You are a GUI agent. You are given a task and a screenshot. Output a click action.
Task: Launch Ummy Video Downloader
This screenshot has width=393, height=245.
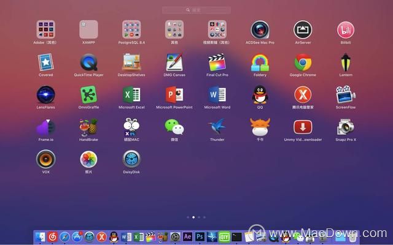click(x=303, y=127)
